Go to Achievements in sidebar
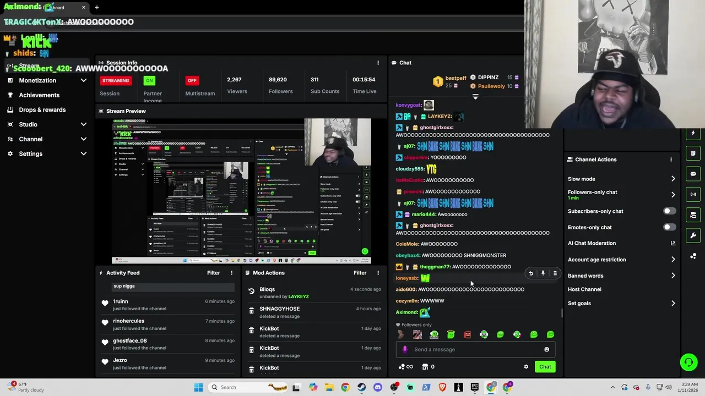Image resolution: width=705 pixels, height=396 pixels. 39,95
